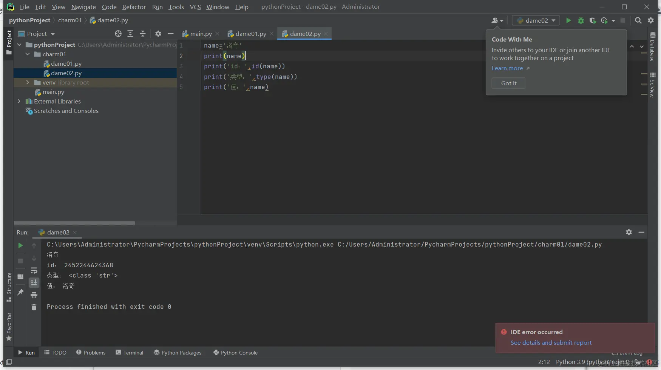Open the Database side panel
This screenshot has height=370, width=661.
tap(652, 47)
